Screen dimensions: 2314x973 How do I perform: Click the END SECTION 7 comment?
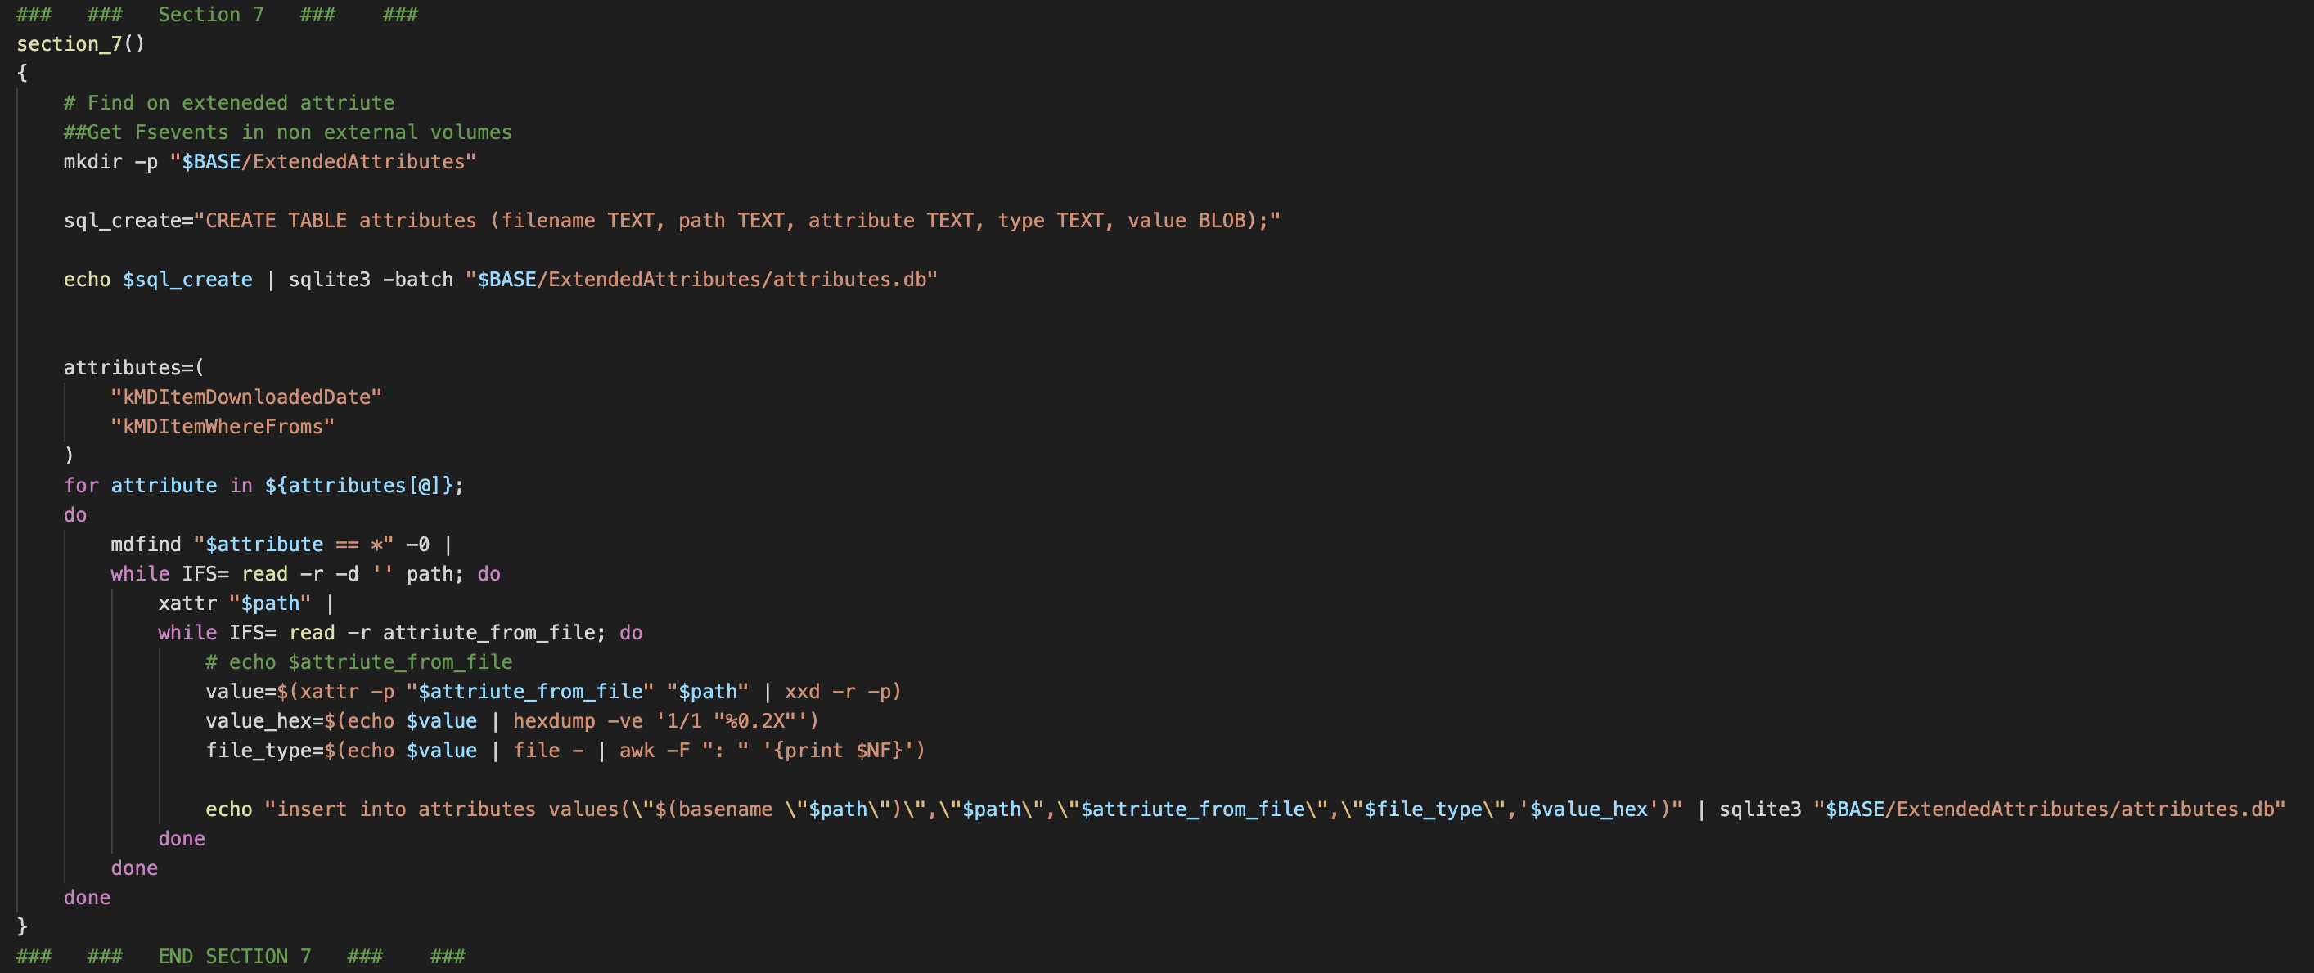[241, 957]
